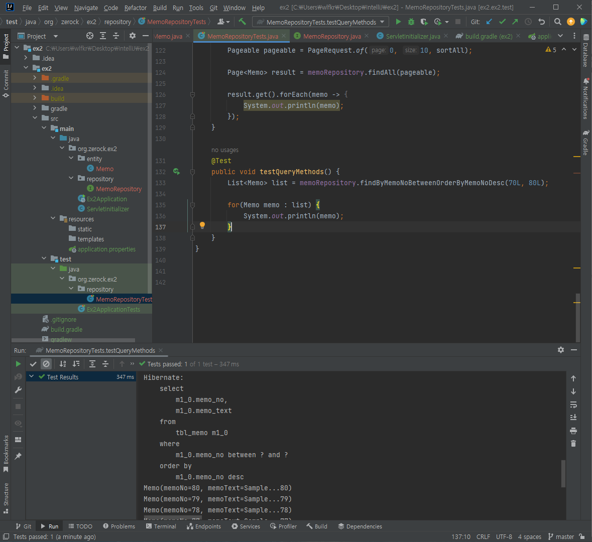This screenshot has width=592, height=542.
Task: Open Run panel settings gear icon
Action: [x=561, y=350]
